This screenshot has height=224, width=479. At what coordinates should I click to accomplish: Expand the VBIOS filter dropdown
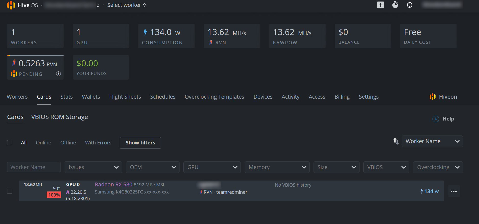coord(386,167)
